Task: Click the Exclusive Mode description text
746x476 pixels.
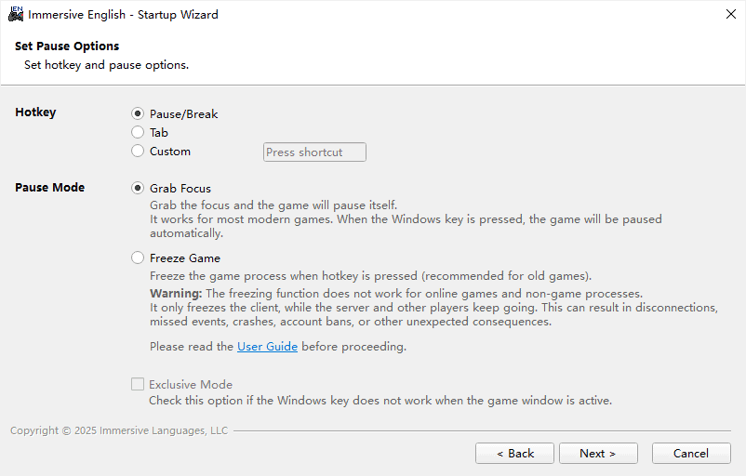Action: [x=380, y=401]
